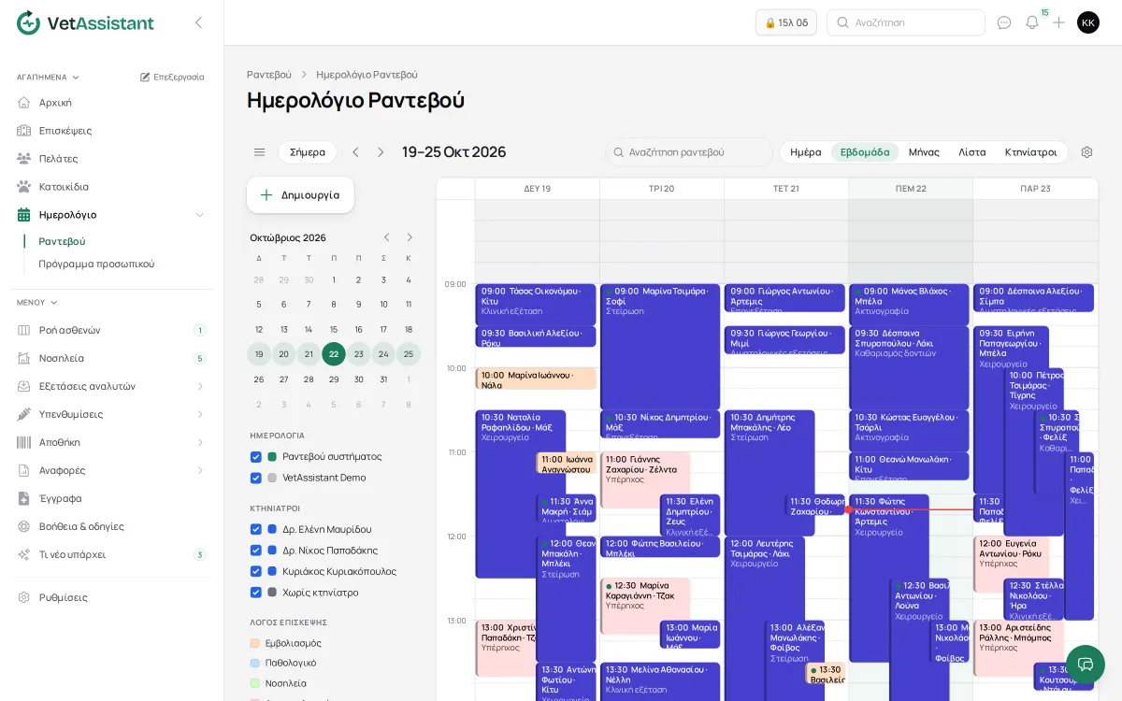The width and height of the screenshot is (1122, 701).
Task: Go to next week arrow
Action: click(381, 152)
